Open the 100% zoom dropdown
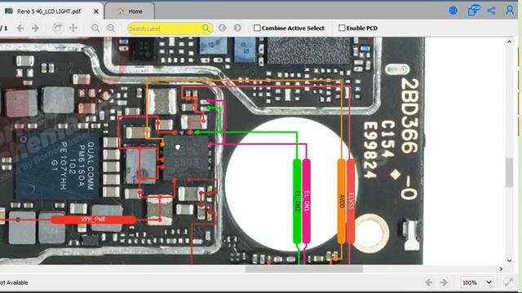This screenshot has height=293, width=522. pyautogui.click(x=476, y=282)
